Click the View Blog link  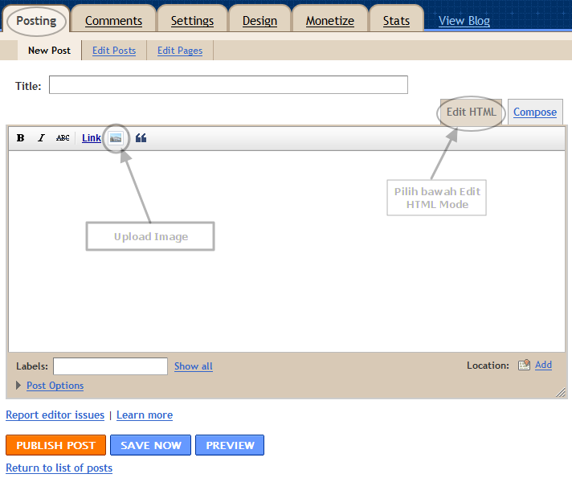tap(464, 21)
